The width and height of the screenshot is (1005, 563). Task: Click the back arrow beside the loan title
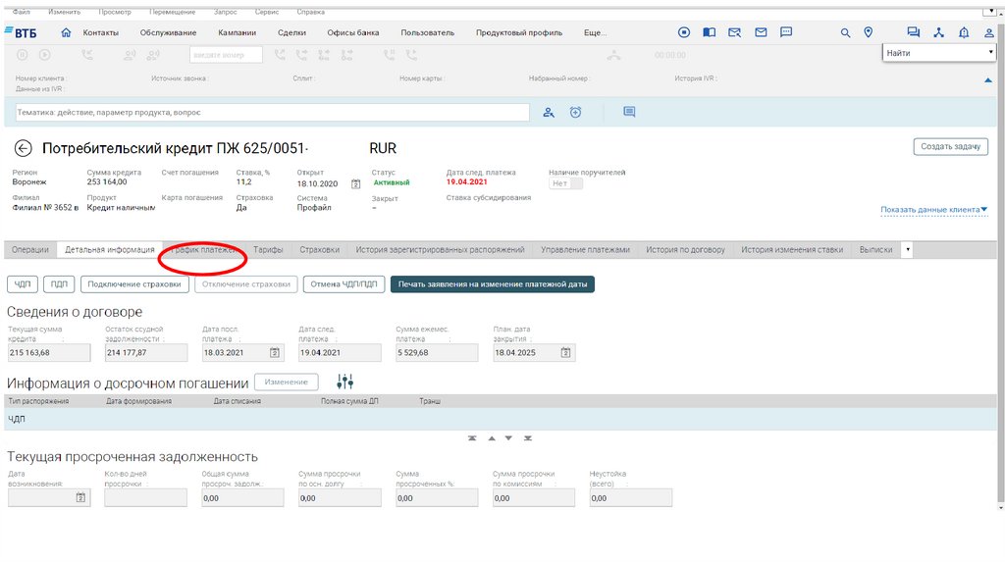point(24,148)
